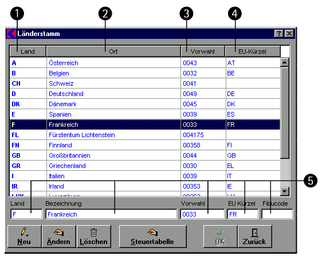
Task: Click the Bezeichnung field containing Frankreich
Action: 111,214
